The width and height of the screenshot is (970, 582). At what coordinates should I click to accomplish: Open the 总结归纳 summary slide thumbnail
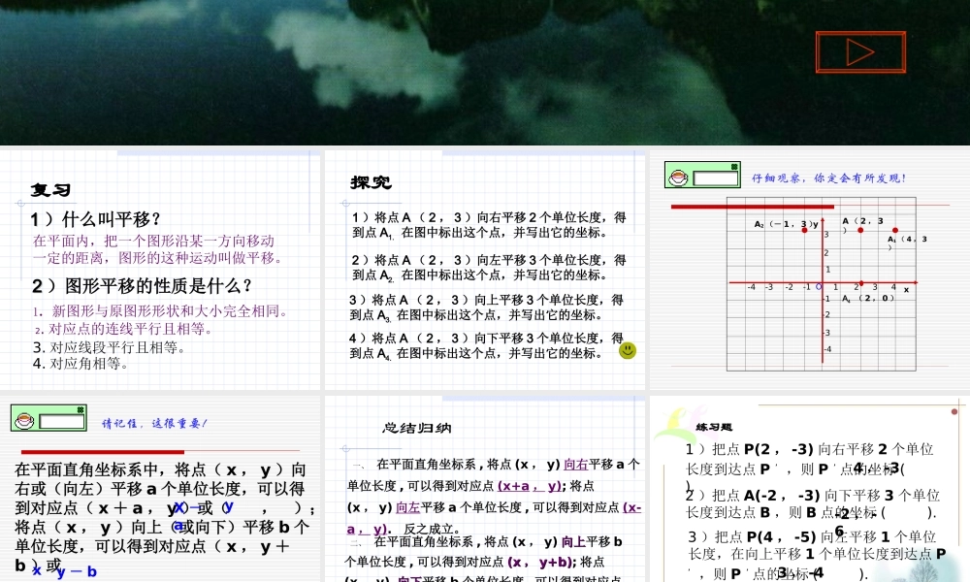coord(485,489)
